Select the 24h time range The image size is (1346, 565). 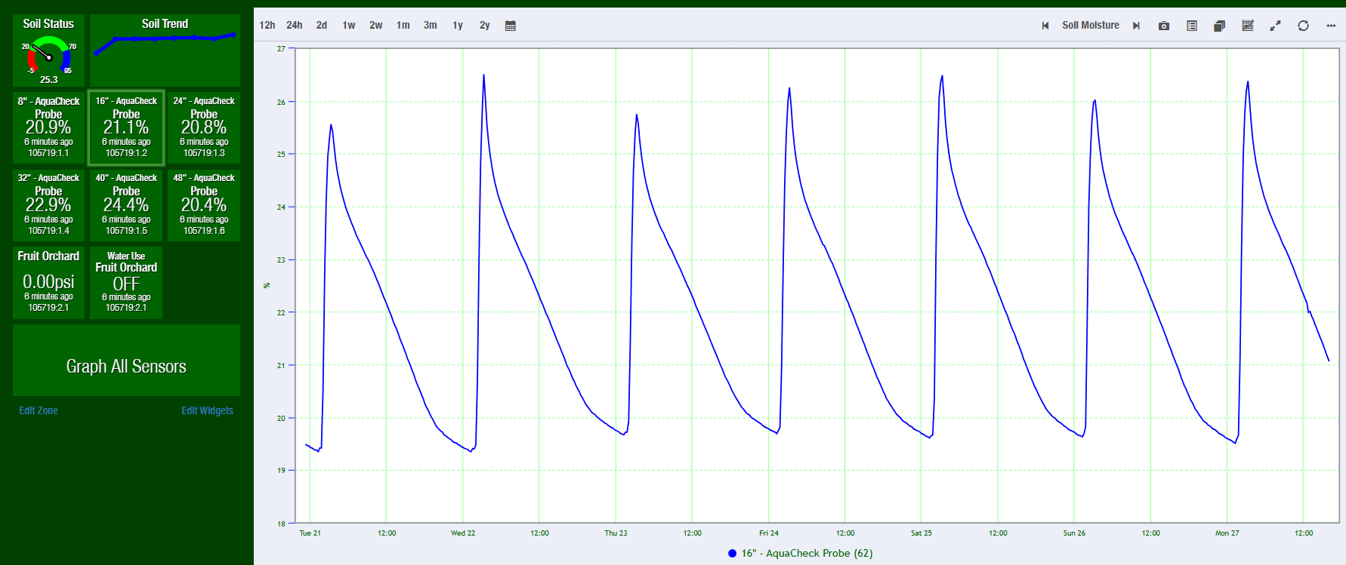coord(295,25)
